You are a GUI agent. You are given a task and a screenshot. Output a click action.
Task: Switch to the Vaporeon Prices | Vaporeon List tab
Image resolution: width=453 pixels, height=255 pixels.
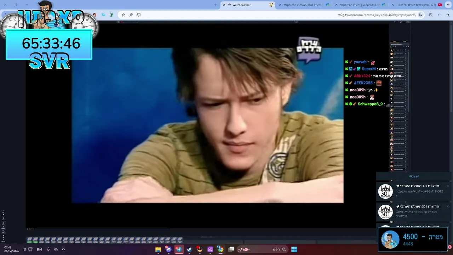(360, 5)
